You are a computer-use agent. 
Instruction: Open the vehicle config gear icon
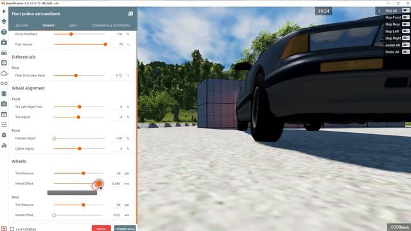[4, 63]
